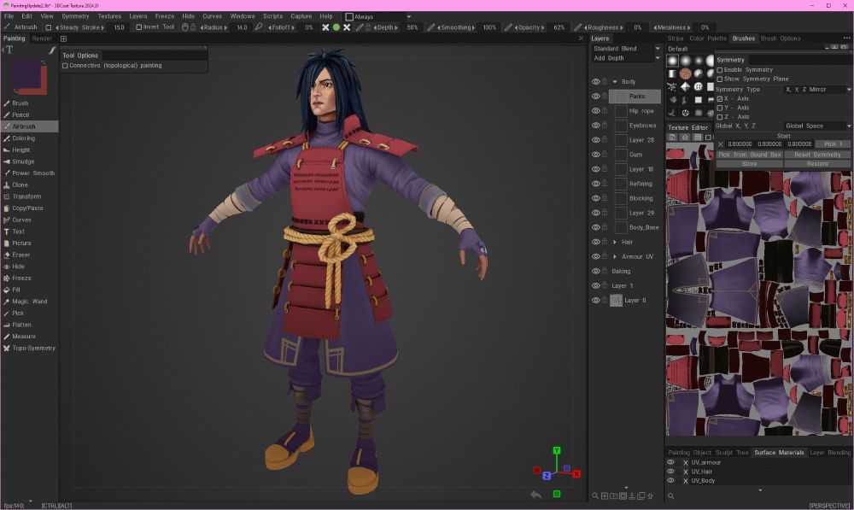Select the Copy/Paste tool

(27, 208)
